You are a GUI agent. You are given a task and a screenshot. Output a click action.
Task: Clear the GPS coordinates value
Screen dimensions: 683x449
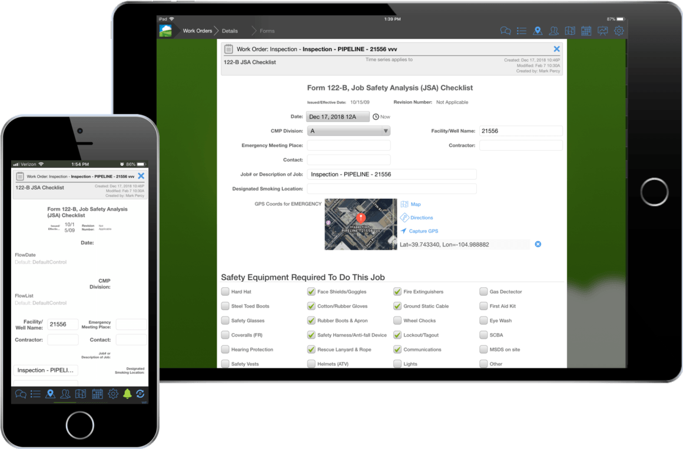click(x=538, y=244)
